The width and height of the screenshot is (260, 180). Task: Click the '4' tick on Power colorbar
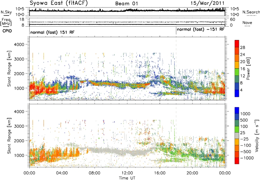(241, 90)
